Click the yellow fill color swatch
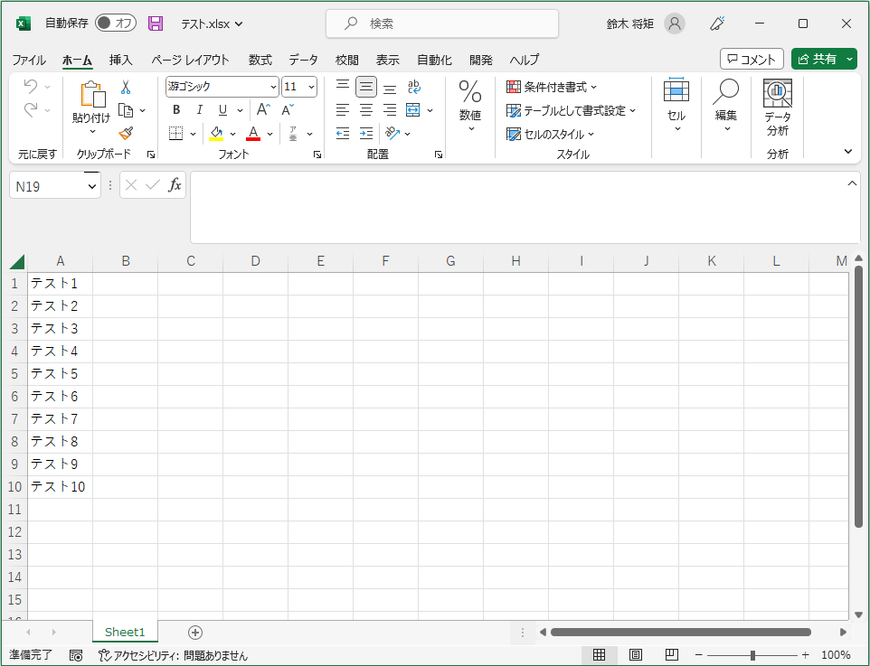 click(x=216, y=134)
